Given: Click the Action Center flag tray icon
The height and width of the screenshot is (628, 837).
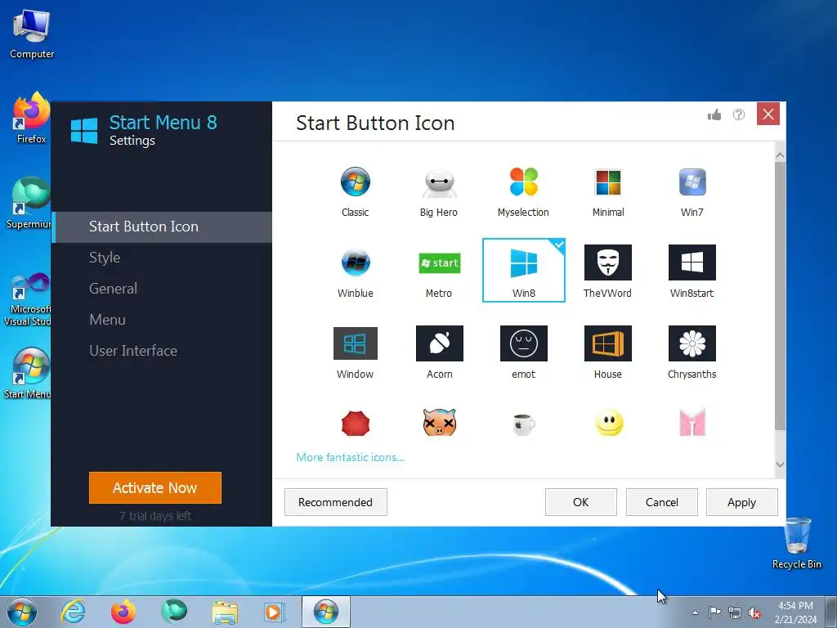Looking at the screenshot, I should (x=714, y=612).
